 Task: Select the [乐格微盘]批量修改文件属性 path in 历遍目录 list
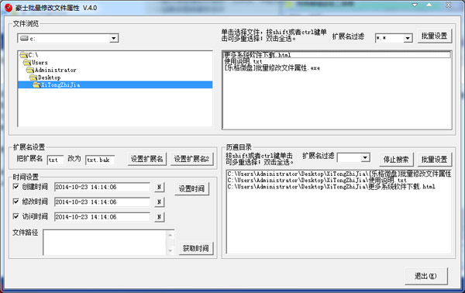coord(339,174)
